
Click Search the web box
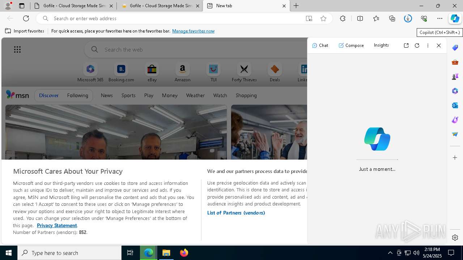pyautogui.click(x=196, y=49)
